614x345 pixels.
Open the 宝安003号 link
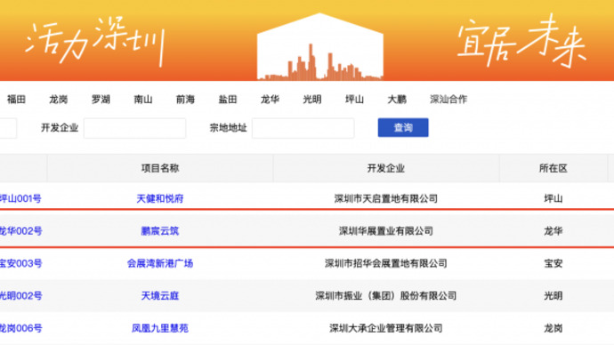tap(20, 263)
